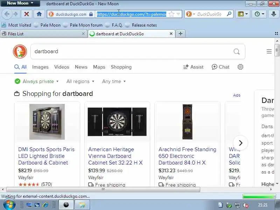Screen dimensions: 280x210
Task: Open the Release notes bookmark
Action: [x=141, y=25]
